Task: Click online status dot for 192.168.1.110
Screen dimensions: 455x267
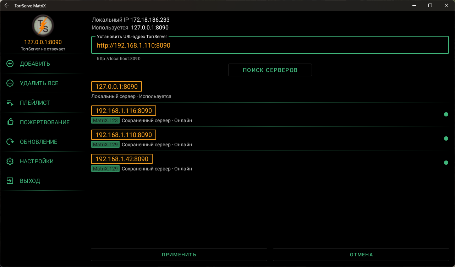Action: (x=446, y=138)
